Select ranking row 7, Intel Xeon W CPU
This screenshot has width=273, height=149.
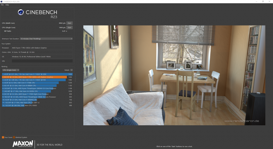tap(37, 91)
